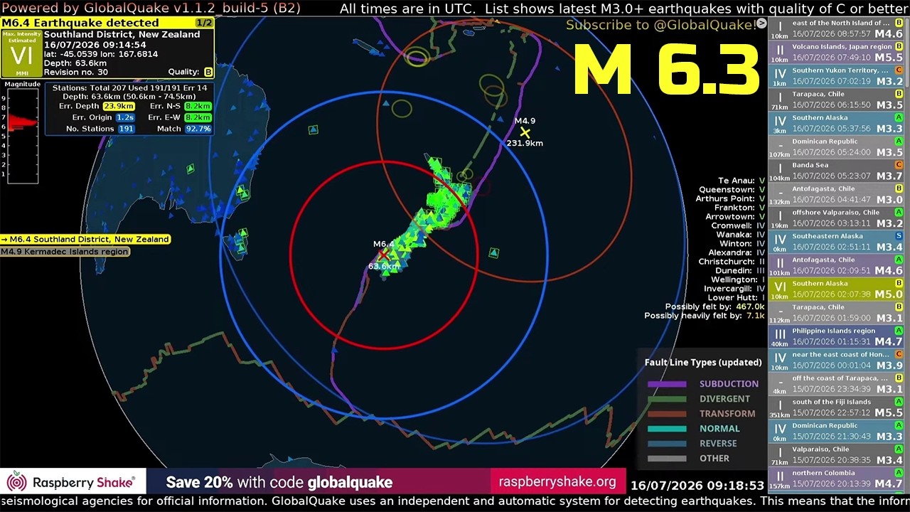
Task: Click Queenstown: V city intensity
Action: click(732, 190)
